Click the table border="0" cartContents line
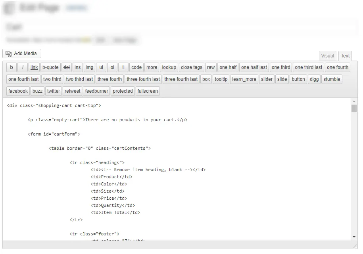 (100, 148)
